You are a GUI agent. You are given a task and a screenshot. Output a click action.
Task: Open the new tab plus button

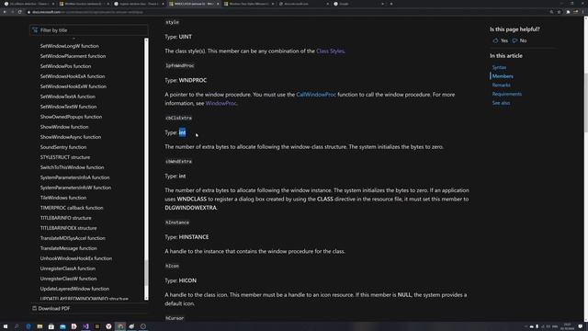tap(391, 4)
